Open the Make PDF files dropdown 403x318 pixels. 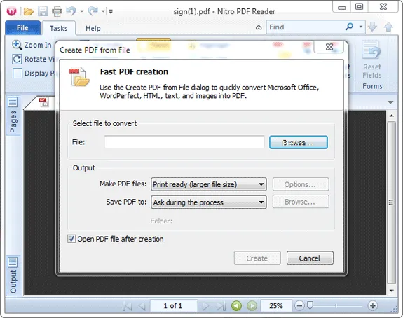(x=208, y=184)
